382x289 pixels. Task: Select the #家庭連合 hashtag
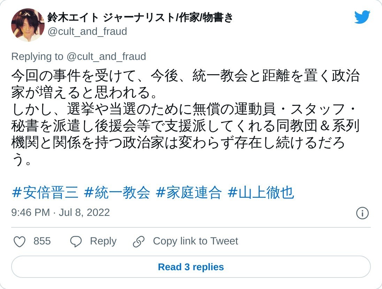(x=189, y=193)
